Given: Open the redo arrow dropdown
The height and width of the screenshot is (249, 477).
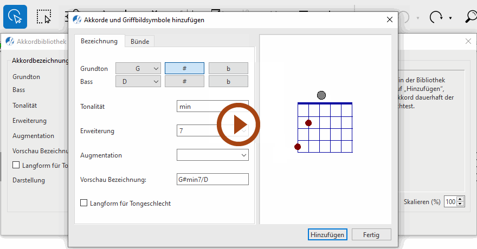Looking at the screenshot, I should pyautogui.click(x=450, y=18).
